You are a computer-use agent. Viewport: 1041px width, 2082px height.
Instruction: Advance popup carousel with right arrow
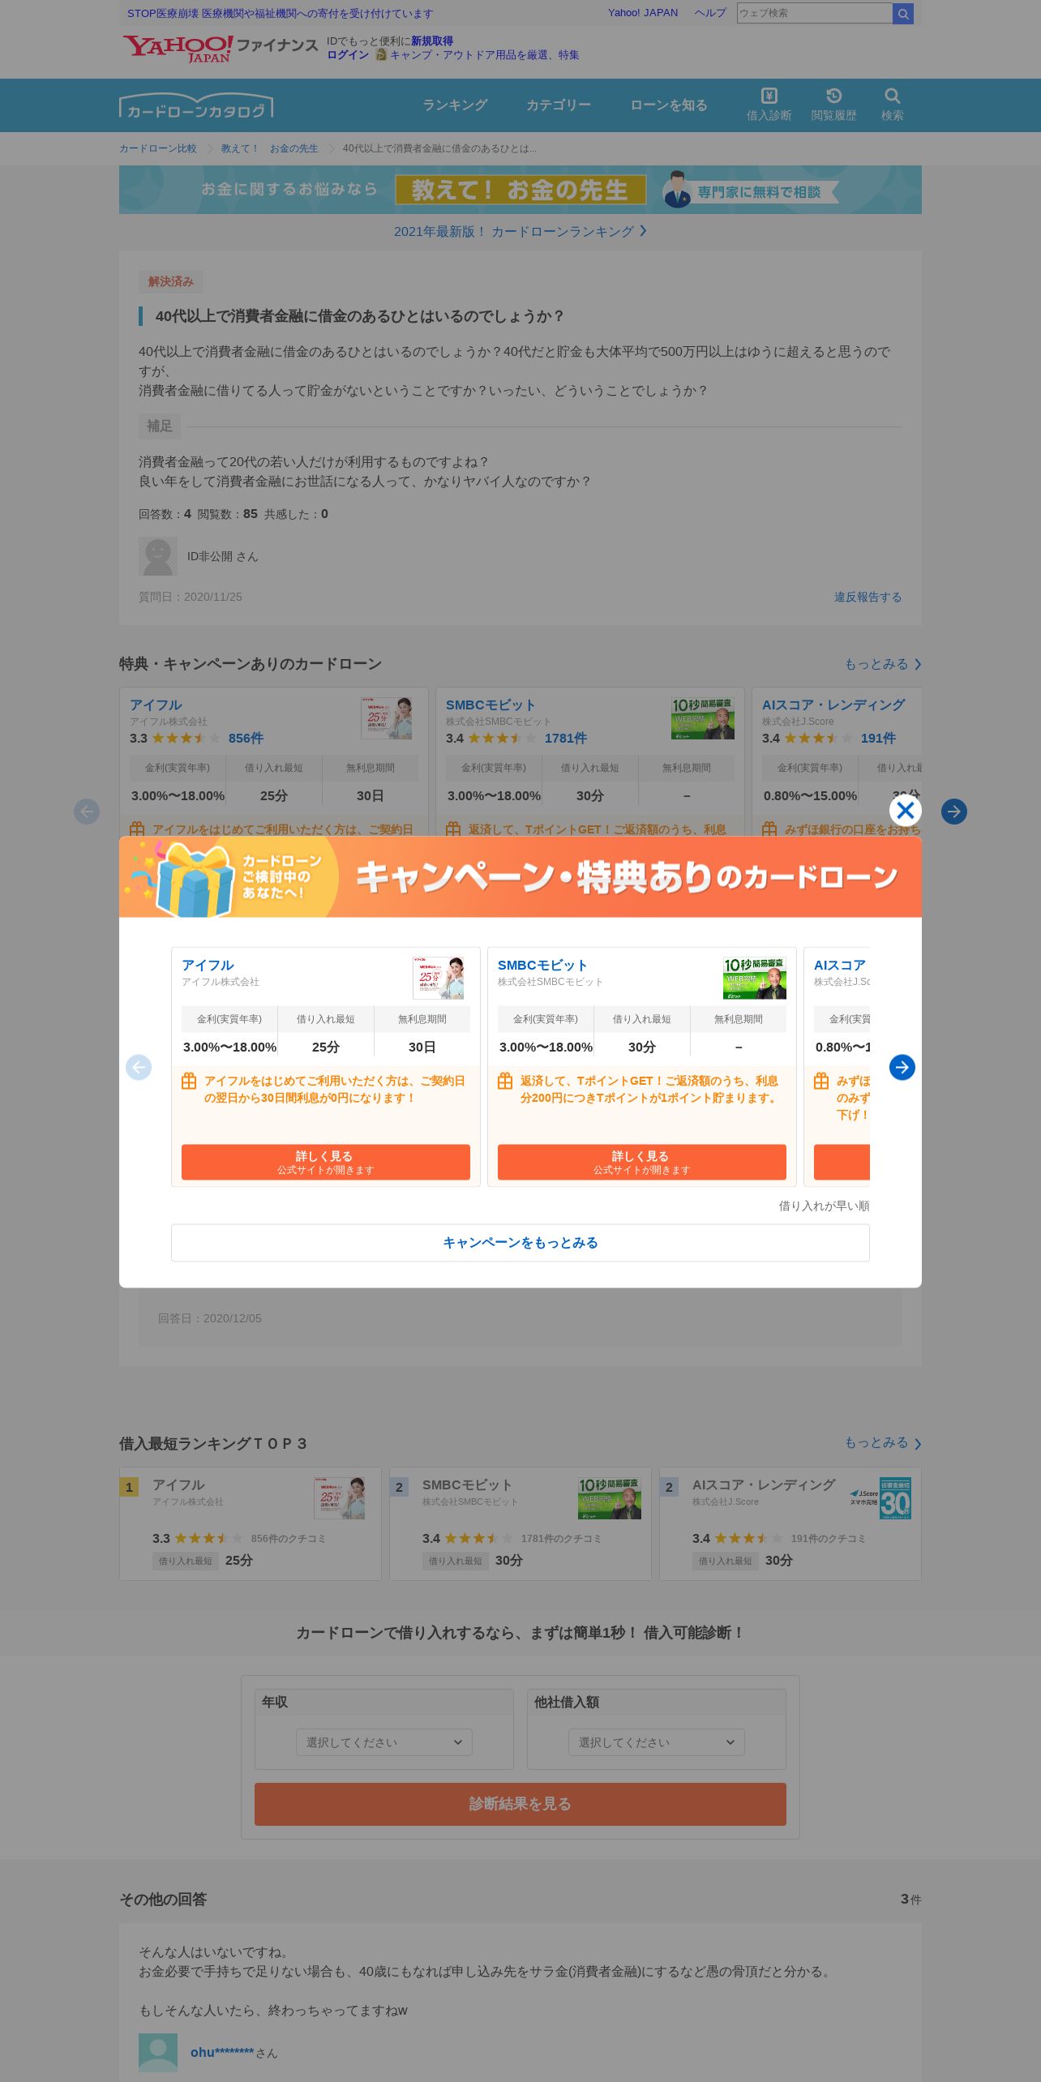click(x=902, y=1067)
